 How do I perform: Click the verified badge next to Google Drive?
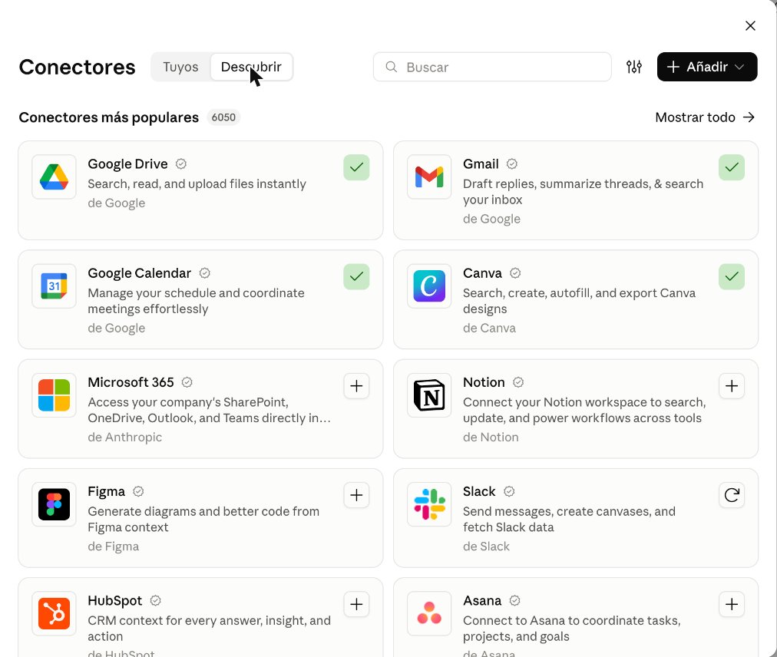[x=181, y=163]
